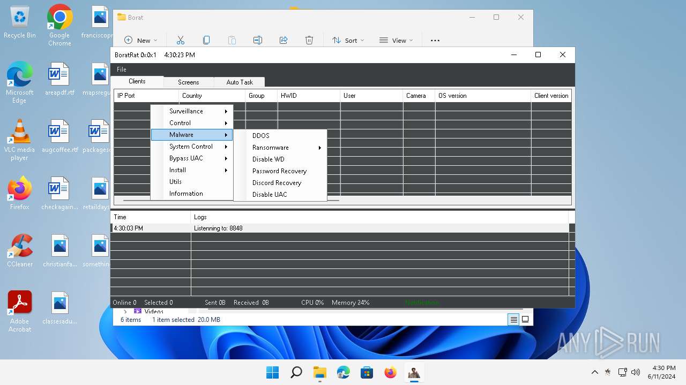Click the Copy icon in Borat Explorer toolbar

(x=206, y=40)
